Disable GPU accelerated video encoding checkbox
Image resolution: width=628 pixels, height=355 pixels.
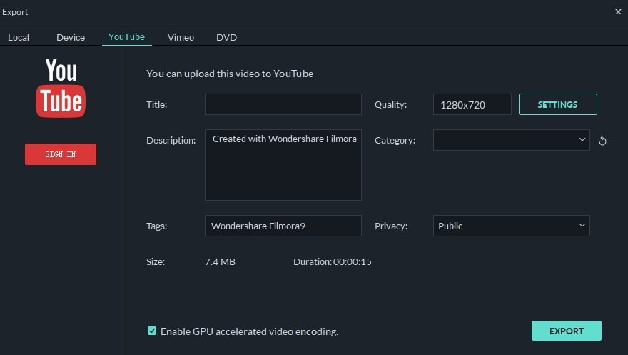(x=152, y=331)
